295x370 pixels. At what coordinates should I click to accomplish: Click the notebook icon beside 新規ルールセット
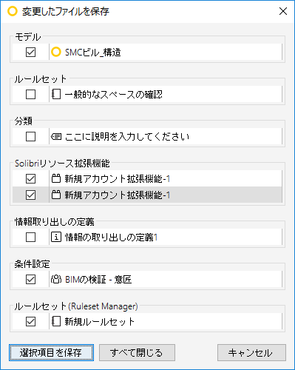(56, 321)
